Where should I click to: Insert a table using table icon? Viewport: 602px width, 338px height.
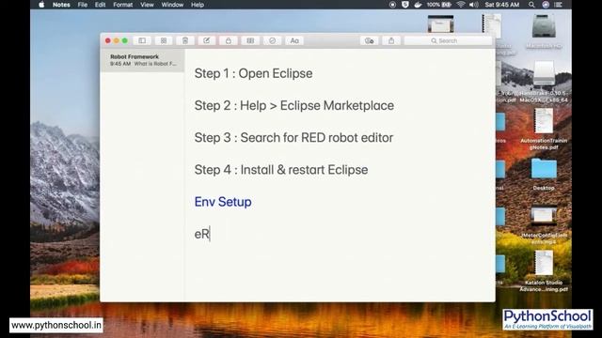click(250, 40)
